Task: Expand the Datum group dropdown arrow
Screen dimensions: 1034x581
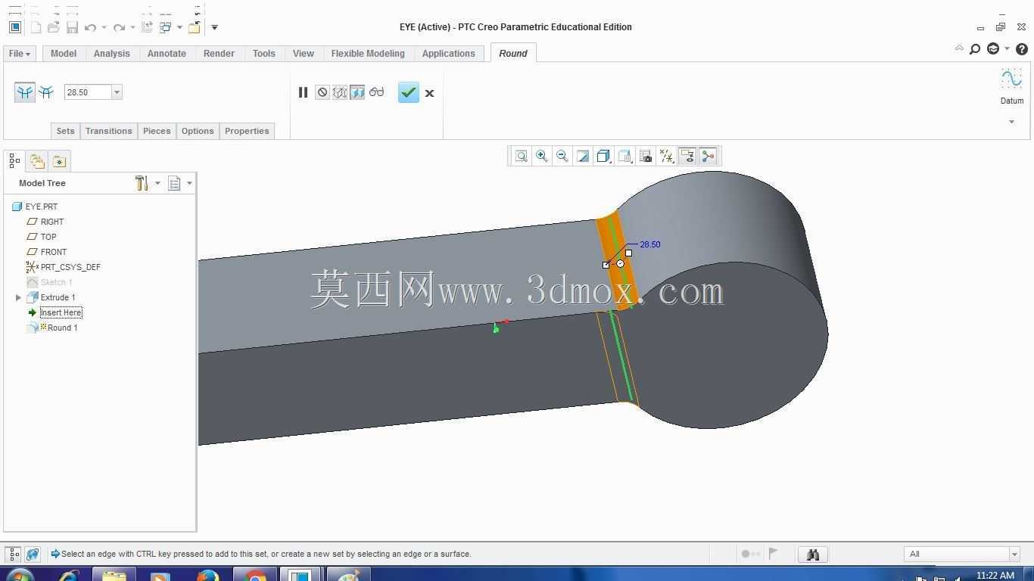Action: pos(1011,122)
